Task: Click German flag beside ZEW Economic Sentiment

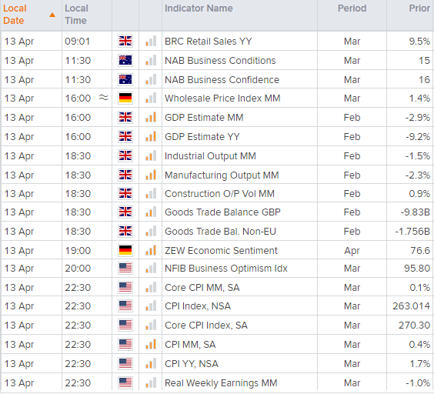Action: [x=125, y=250]
